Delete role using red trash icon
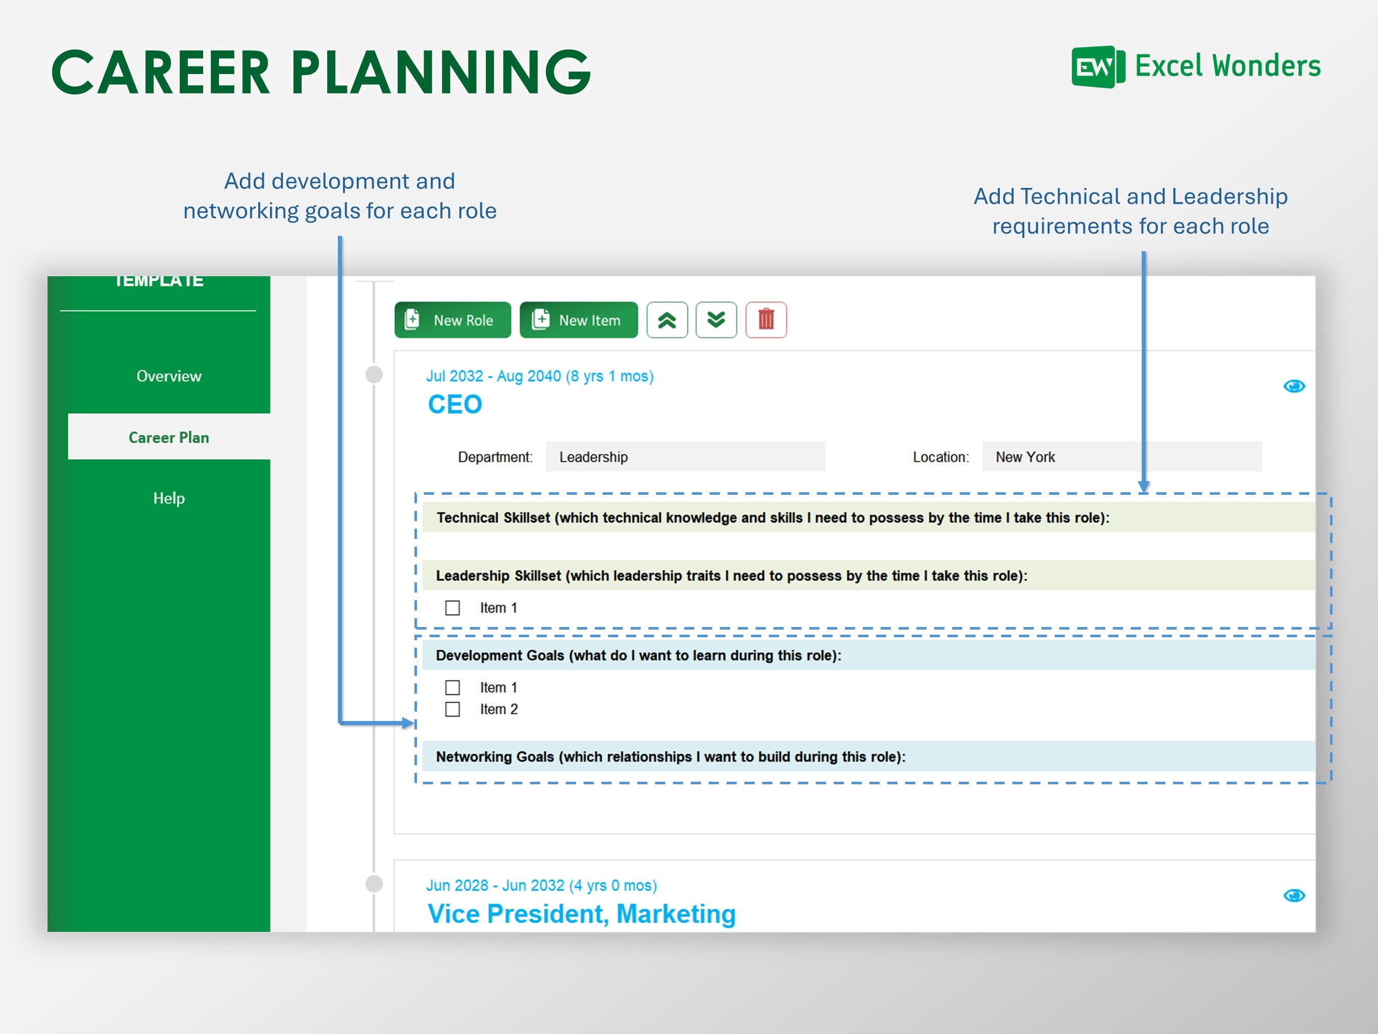1378x1034 pixels. click(766, 320)
